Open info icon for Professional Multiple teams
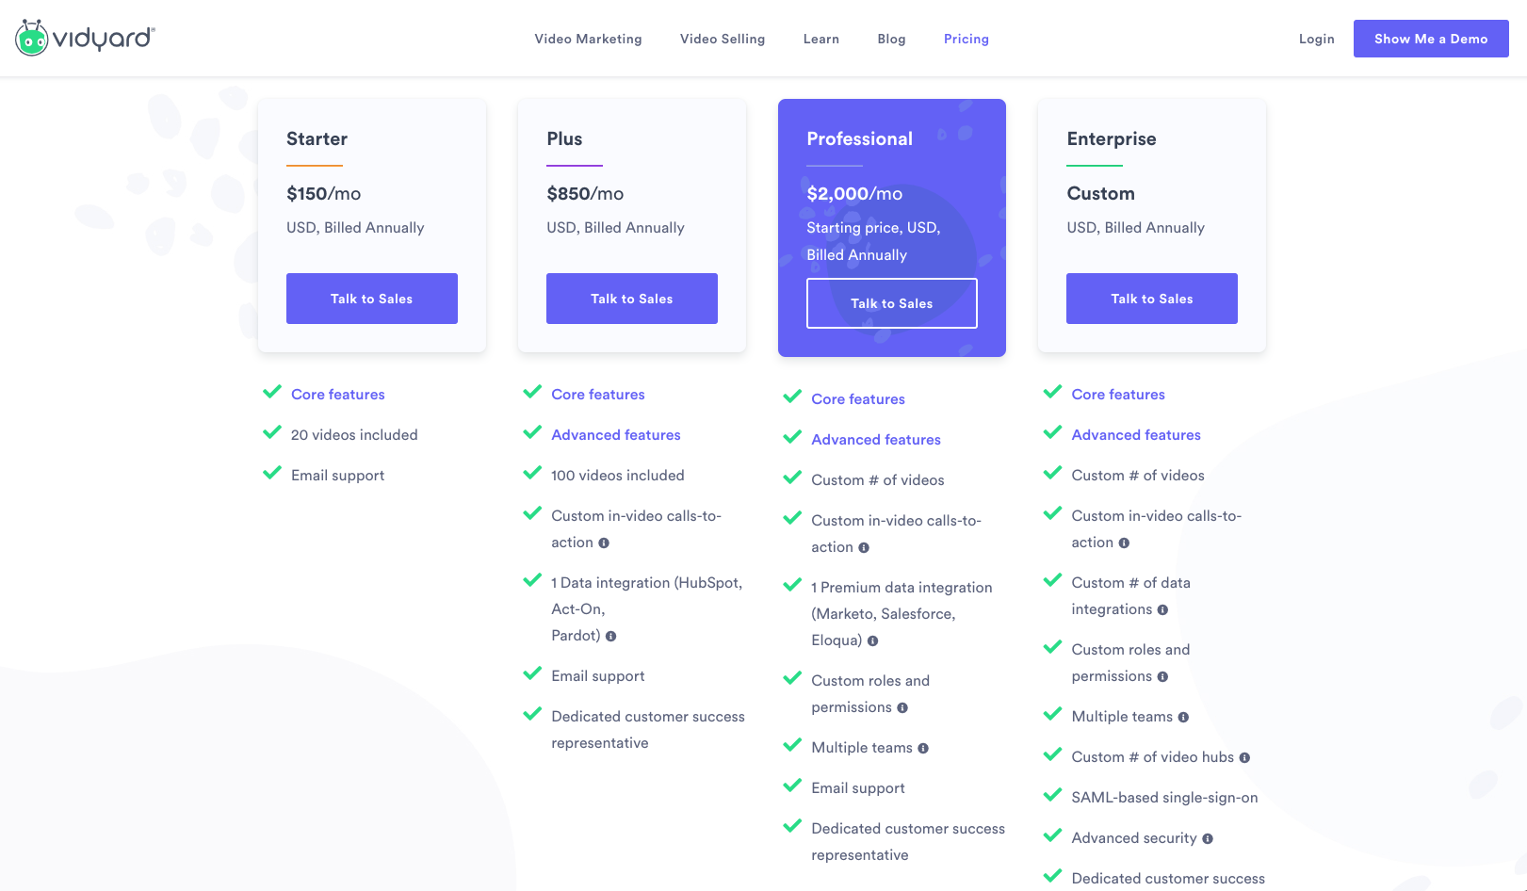Viewport: 1527px width, 891px height. (923, 749)
